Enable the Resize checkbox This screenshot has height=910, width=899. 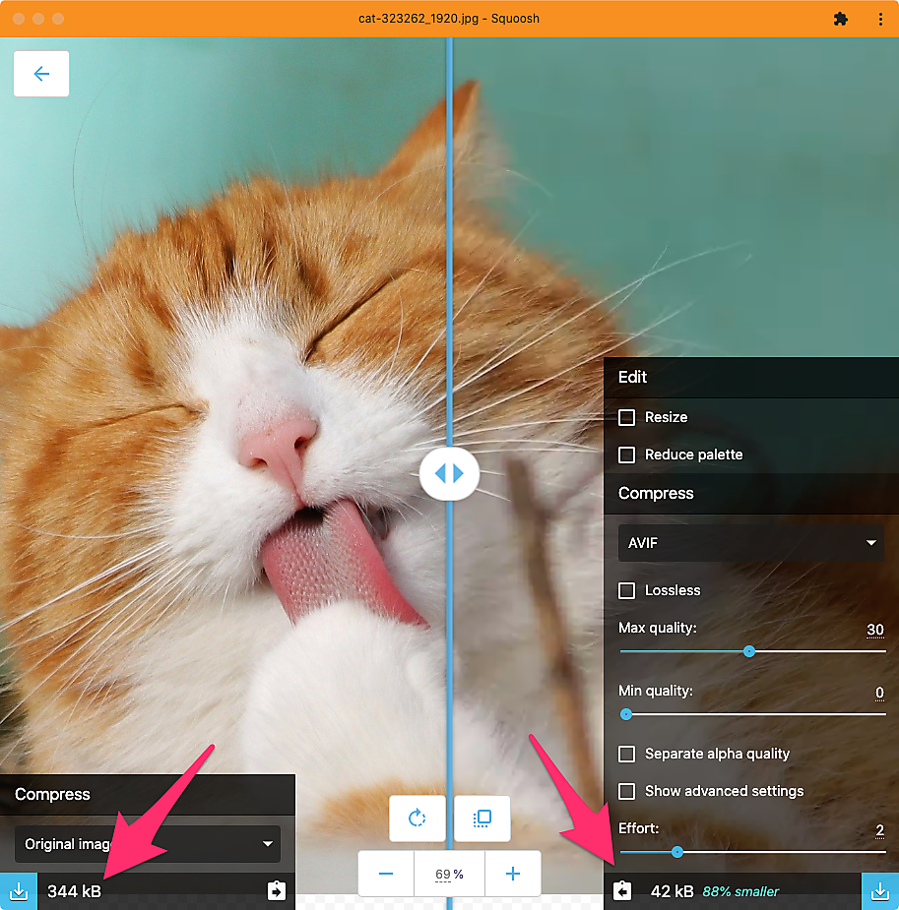click(626, 417)
